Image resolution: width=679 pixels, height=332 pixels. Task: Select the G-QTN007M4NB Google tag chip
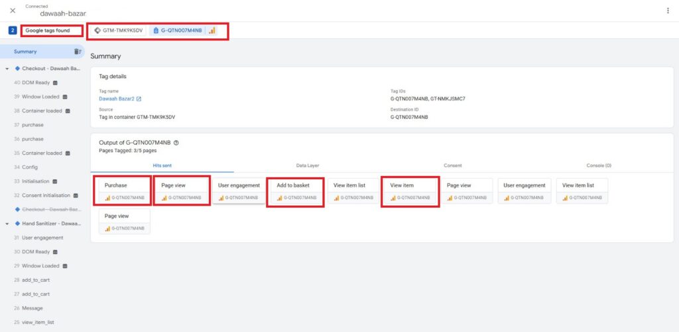coord(178,30)
